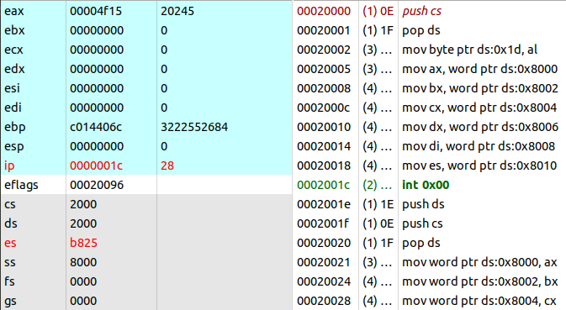Select mov byte ptr ds:0x1d, al
Image resolution: width=566 pixels, height=310 pixels.
pyautogui.click(x=469, y=50)
